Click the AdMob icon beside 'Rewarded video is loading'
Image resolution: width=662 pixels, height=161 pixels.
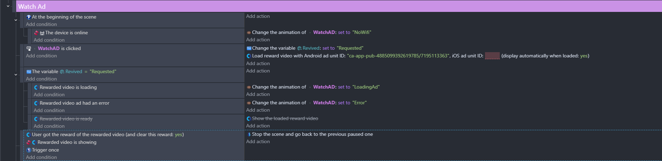pos(36,87)
